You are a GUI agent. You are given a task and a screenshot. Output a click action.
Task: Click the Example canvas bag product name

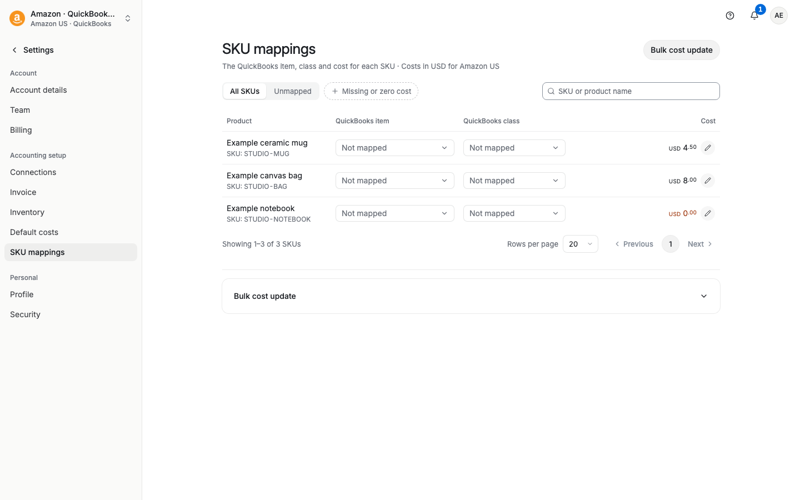point(264,176)
